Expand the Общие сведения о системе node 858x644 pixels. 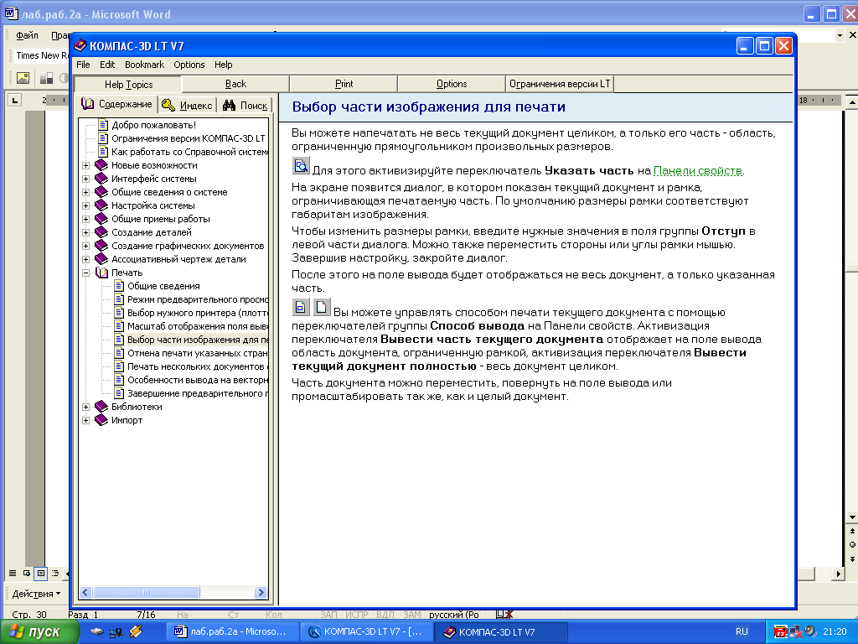click(86, 192)
